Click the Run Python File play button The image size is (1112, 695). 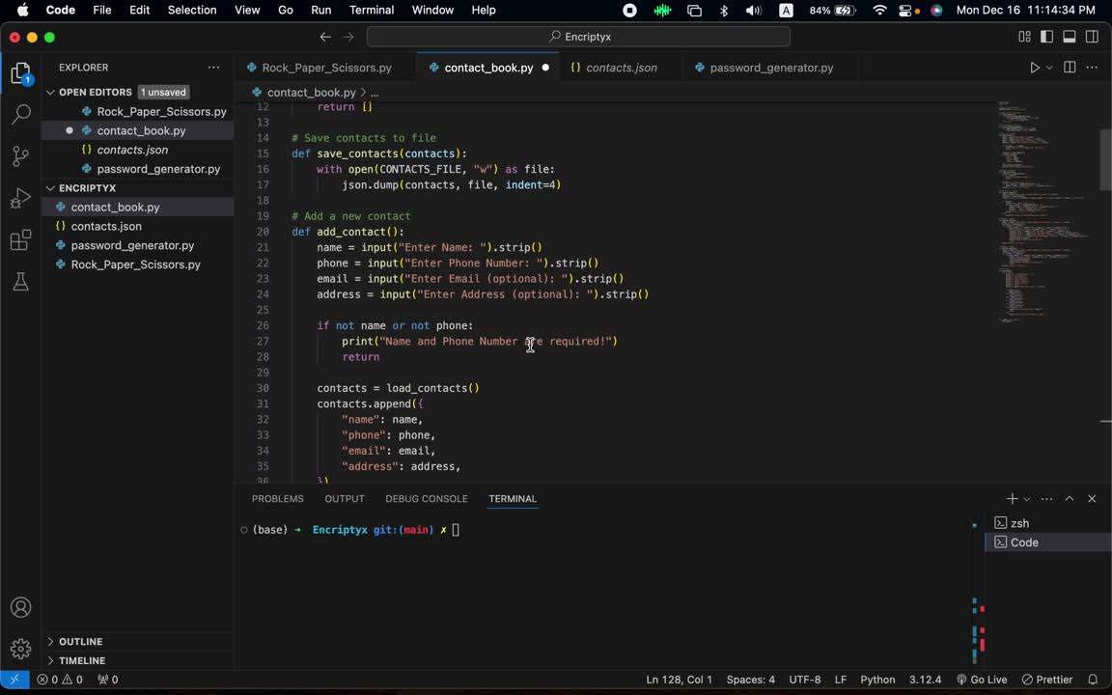[1034, 68]
